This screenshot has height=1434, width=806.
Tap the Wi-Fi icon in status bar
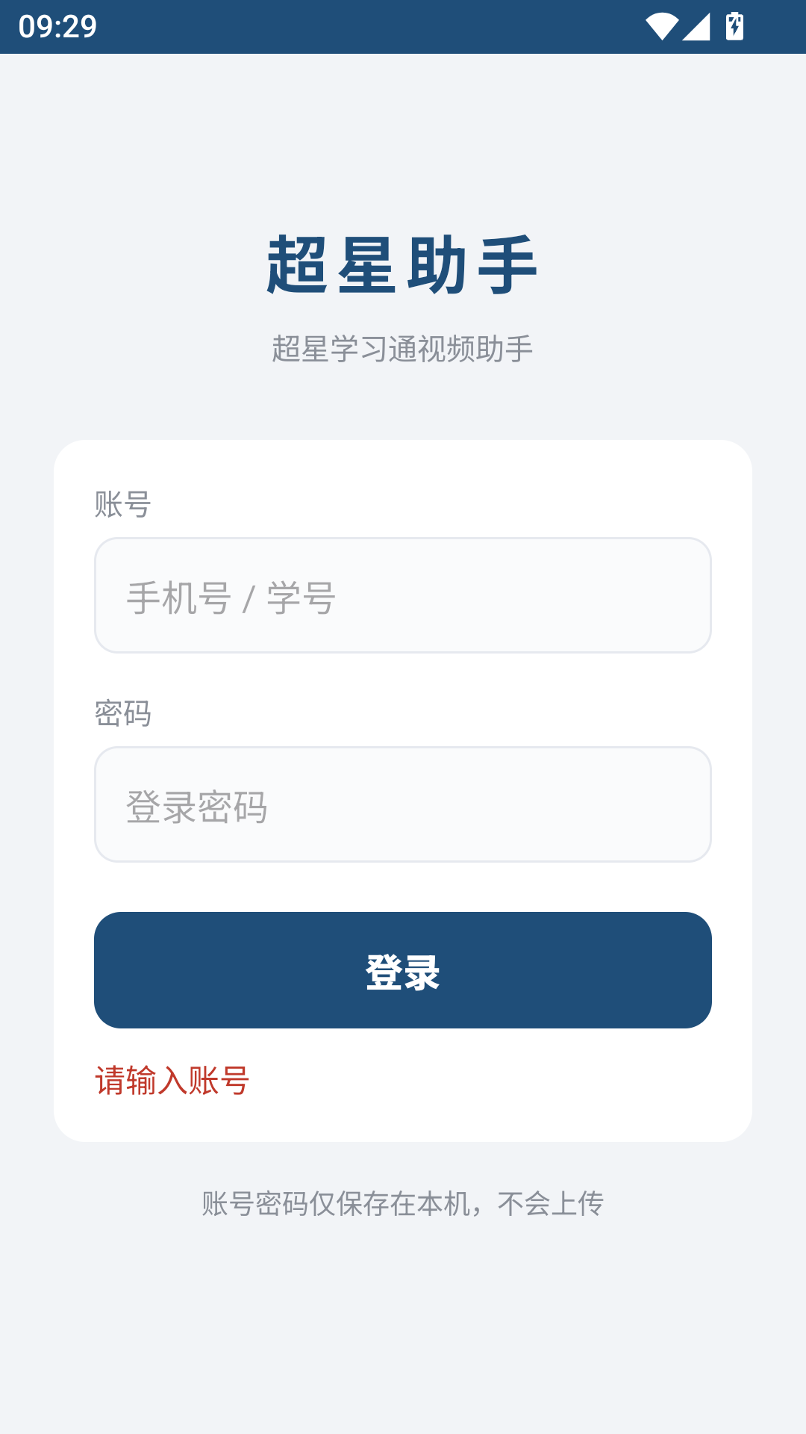coord(662,27)
